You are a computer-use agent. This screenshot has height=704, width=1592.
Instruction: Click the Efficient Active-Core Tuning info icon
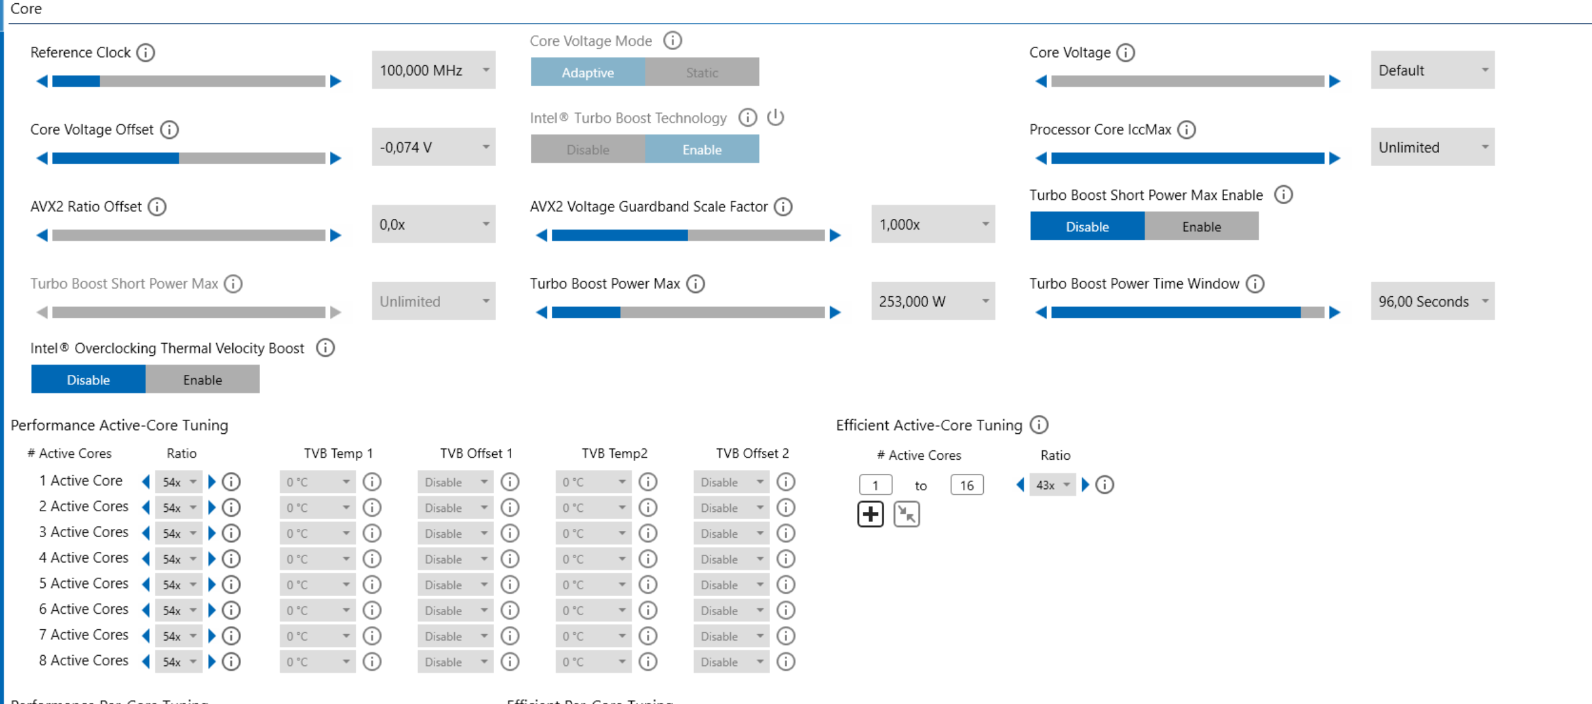(x=1039, y=425)
